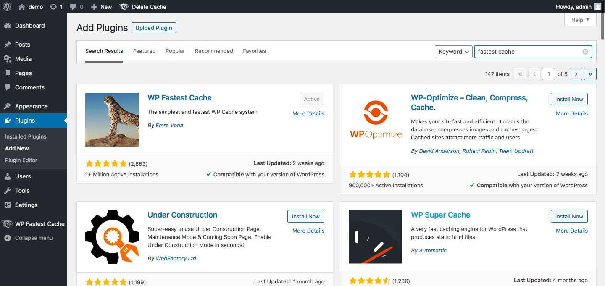Install the WP-Optimize plugin

click(x=569, y=99)
